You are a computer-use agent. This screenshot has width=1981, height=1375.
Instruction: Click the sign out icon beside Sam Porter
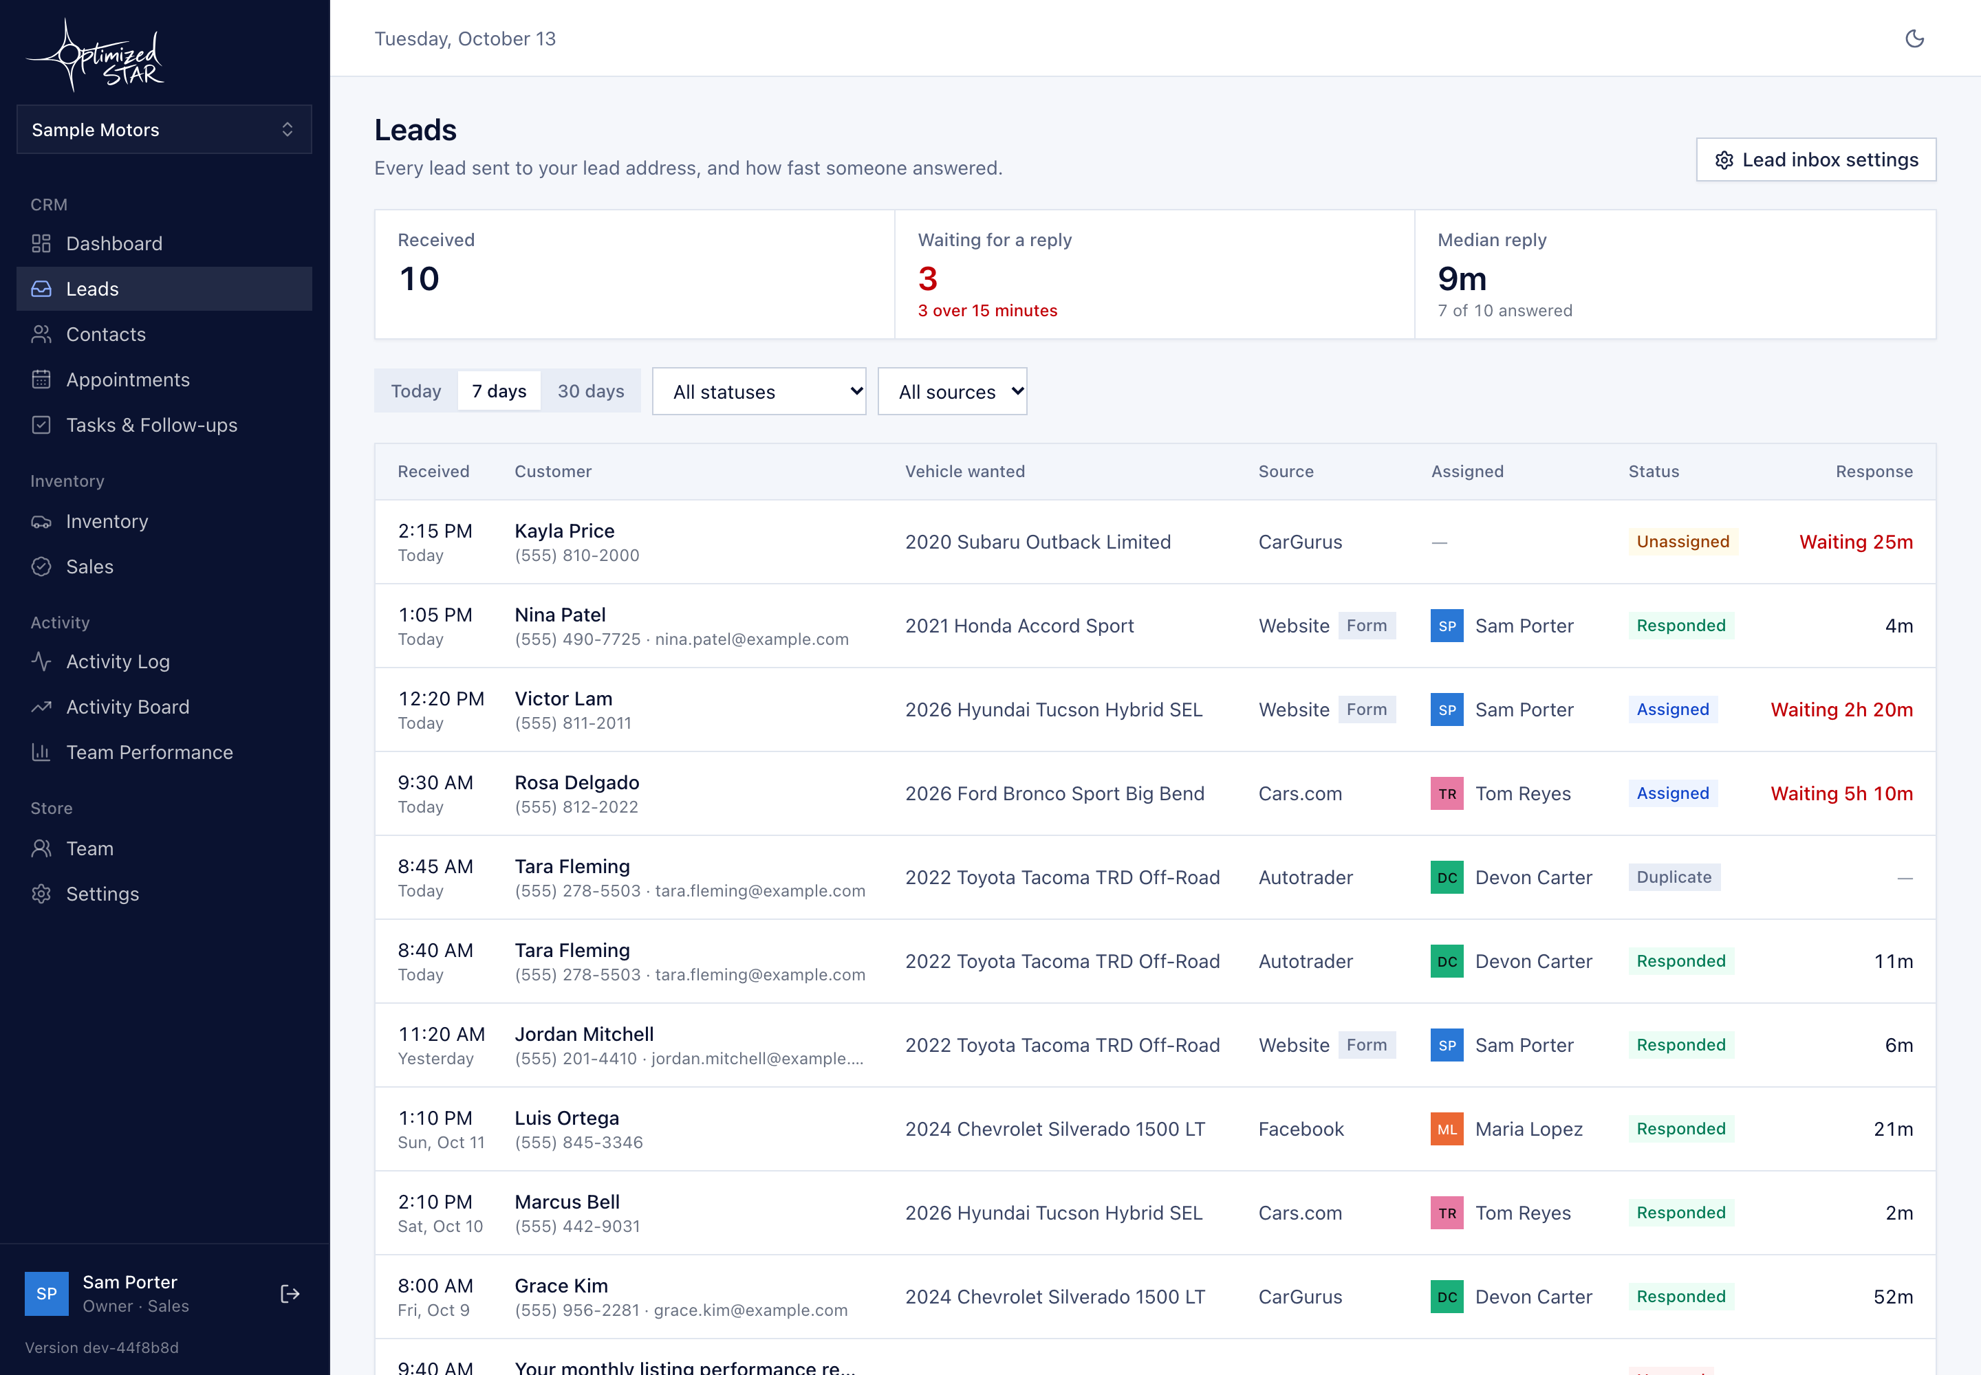click(290, 1294)
